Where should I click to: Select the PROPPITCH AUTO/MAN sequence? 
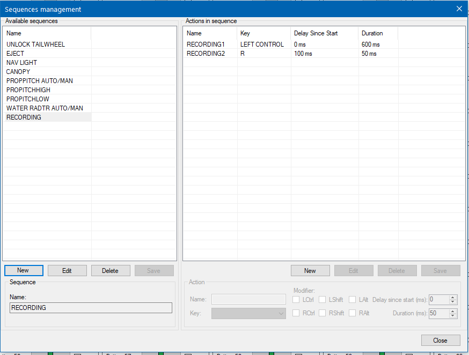pos(40,81)
